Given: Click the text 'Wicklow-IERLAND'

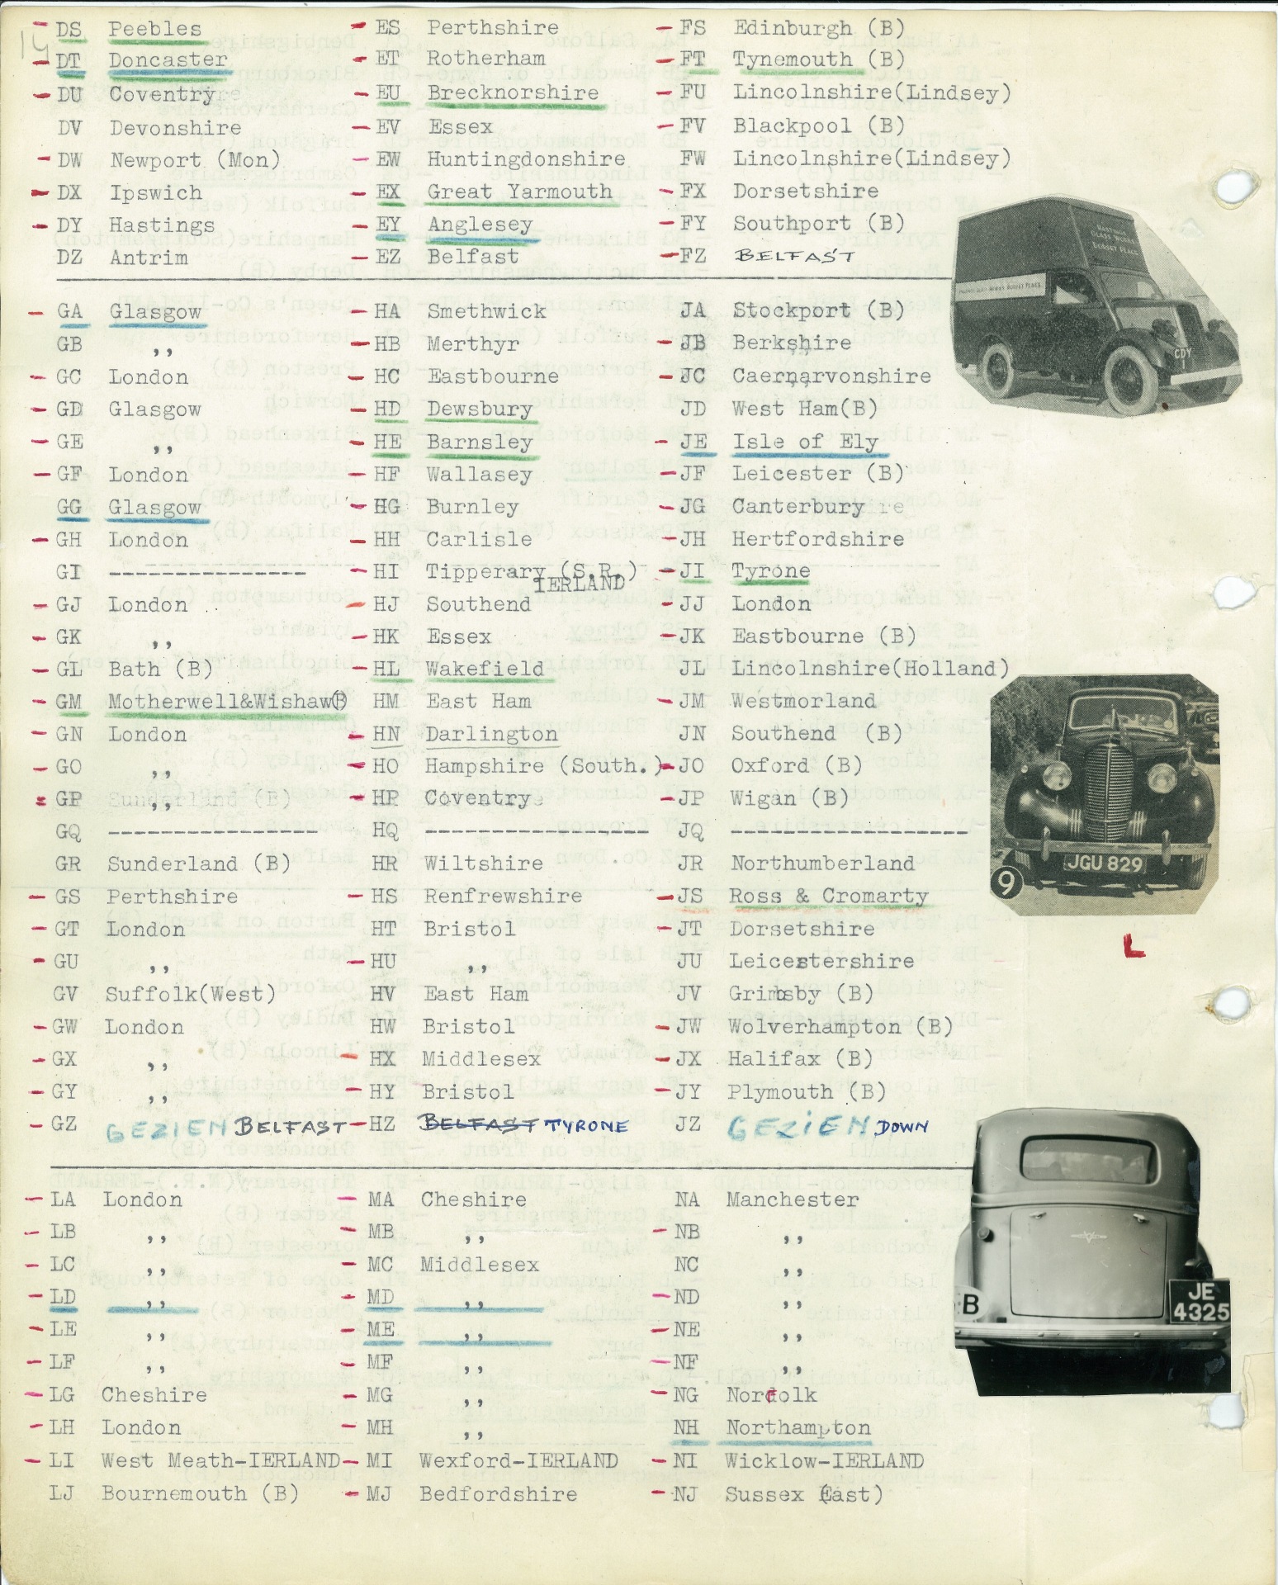Looking at the screenshot, I should [x=824, y=1461].
